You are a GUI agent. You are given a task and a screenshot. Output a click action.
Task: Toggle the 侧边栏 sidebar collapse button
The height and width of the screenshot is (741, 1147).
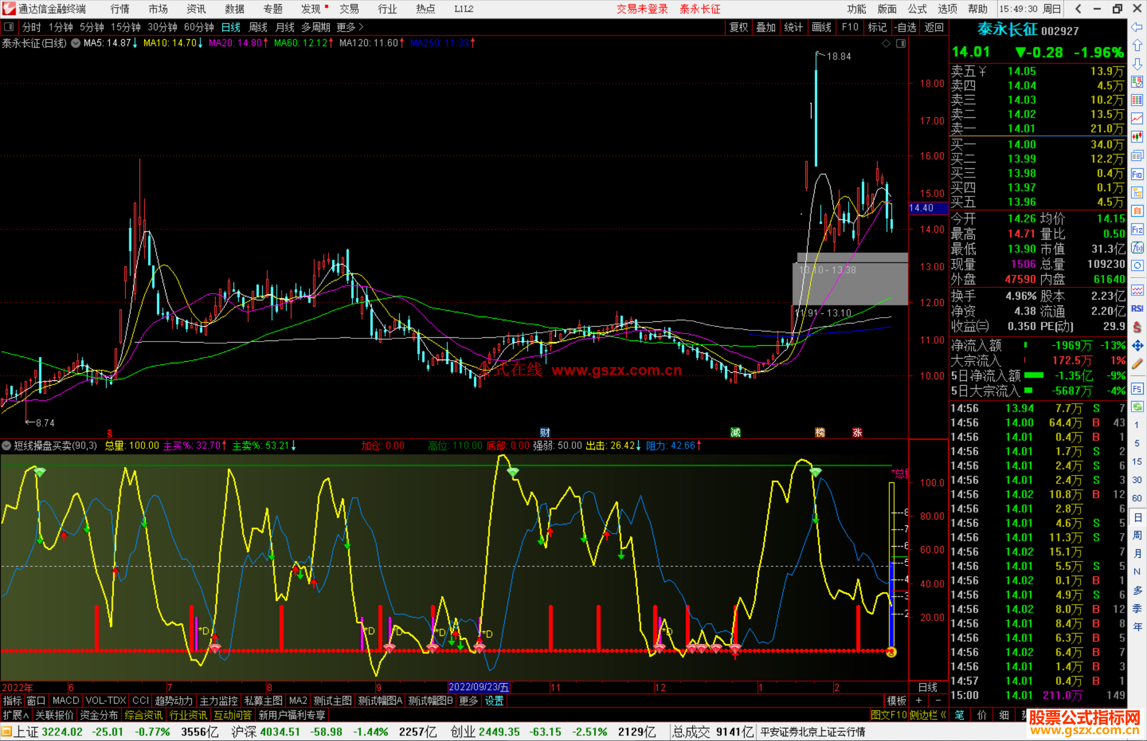coord(928,715)
